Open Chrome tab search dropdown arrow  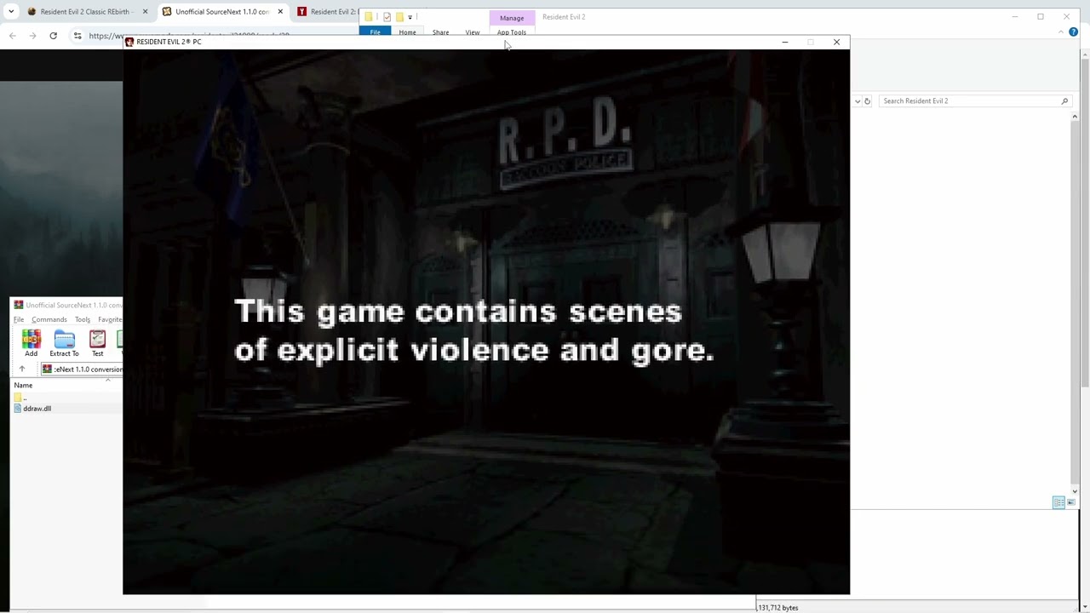(x=11, y=12)
